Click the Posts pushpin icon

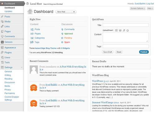(2, 17)
